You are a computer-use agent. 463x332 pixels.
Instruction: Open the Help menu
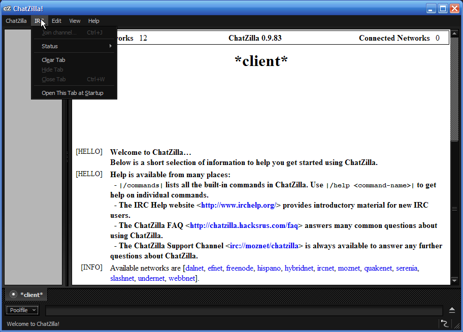tap(93, 21)
